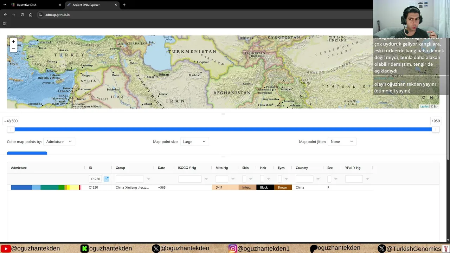Click the map divider resize handle
450x253 pixels.
[x=223, y=114]
